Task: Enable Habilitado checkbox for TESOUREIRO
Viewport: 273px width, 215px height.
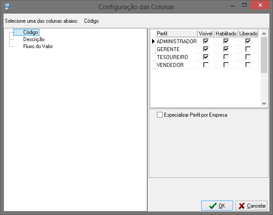Action: pos(226,57)
